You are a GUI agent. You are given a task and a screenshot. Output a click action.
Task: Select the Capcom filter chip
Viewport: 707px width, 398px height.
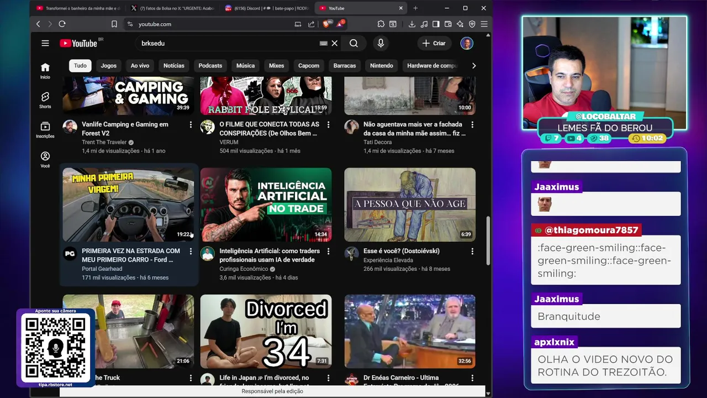point(309,66)
